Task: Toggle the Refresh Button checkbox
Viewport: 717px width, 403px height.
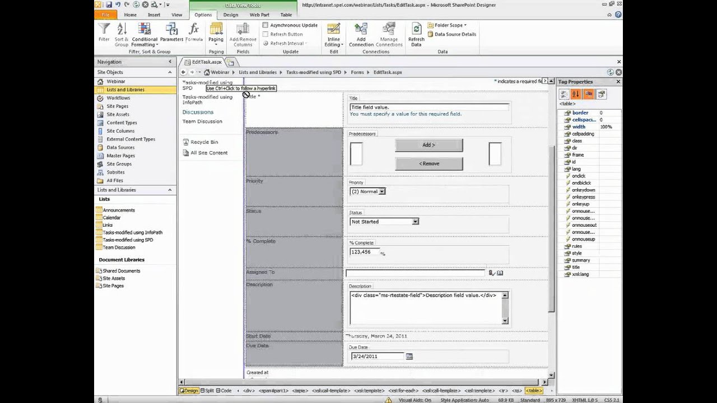Action: click(x=266, y=34)
